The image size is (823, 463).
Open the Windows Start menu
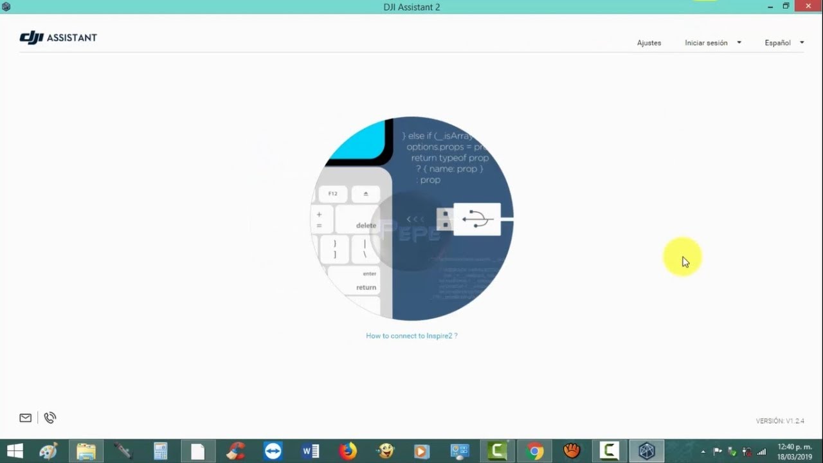click(14, 451)
